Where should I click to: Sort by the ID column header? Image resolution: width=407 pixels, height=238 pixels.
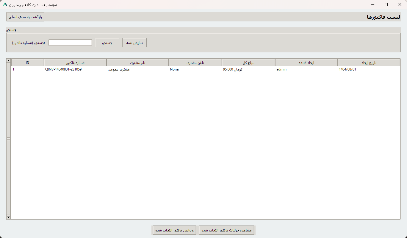pos(27,62)
